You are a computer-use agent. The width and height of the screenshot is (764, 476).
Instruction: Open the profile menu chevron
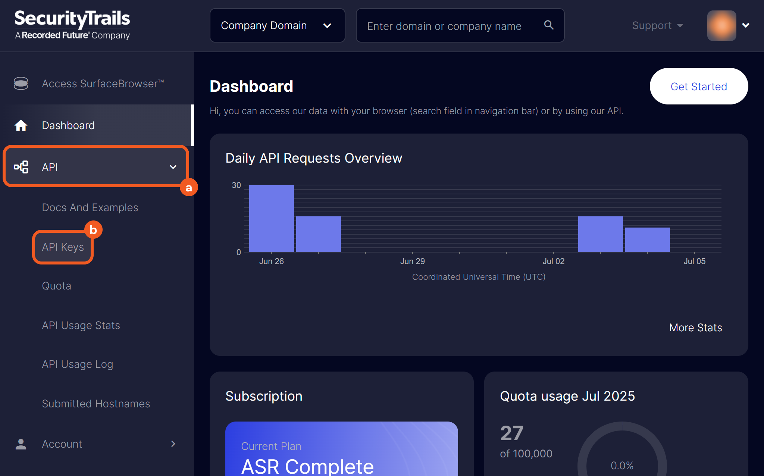[x=746, y=25]
